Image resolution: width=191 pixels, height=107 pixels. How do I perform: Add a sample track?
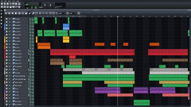[x=23, y=13]
